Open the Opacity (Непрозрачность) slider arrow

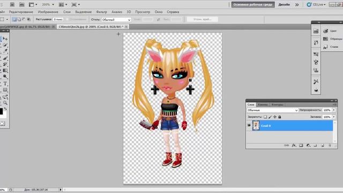[x=334, y=110]
